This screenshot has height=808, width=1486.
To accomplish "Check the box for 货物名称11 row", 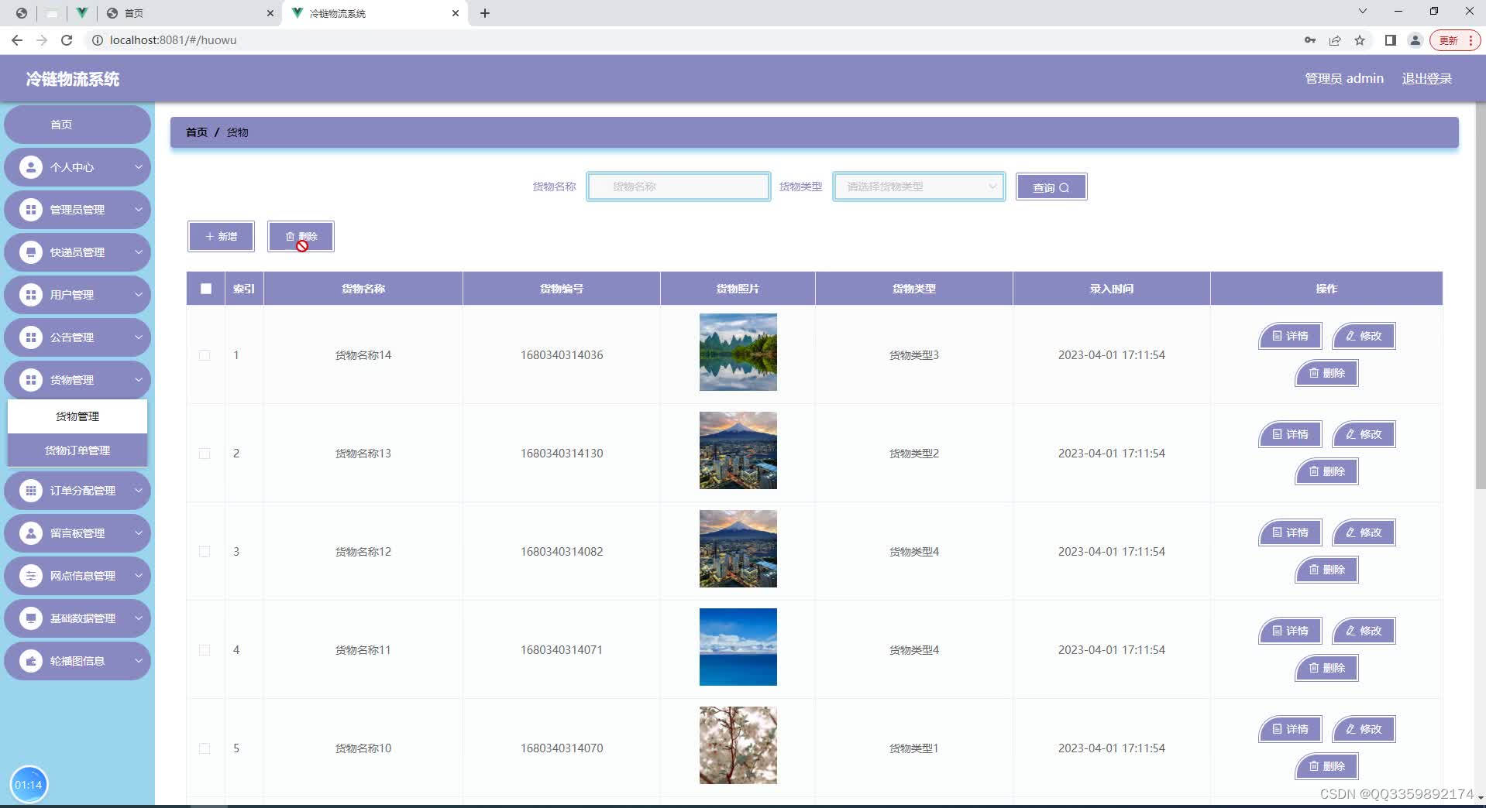I will click(205, 650).
